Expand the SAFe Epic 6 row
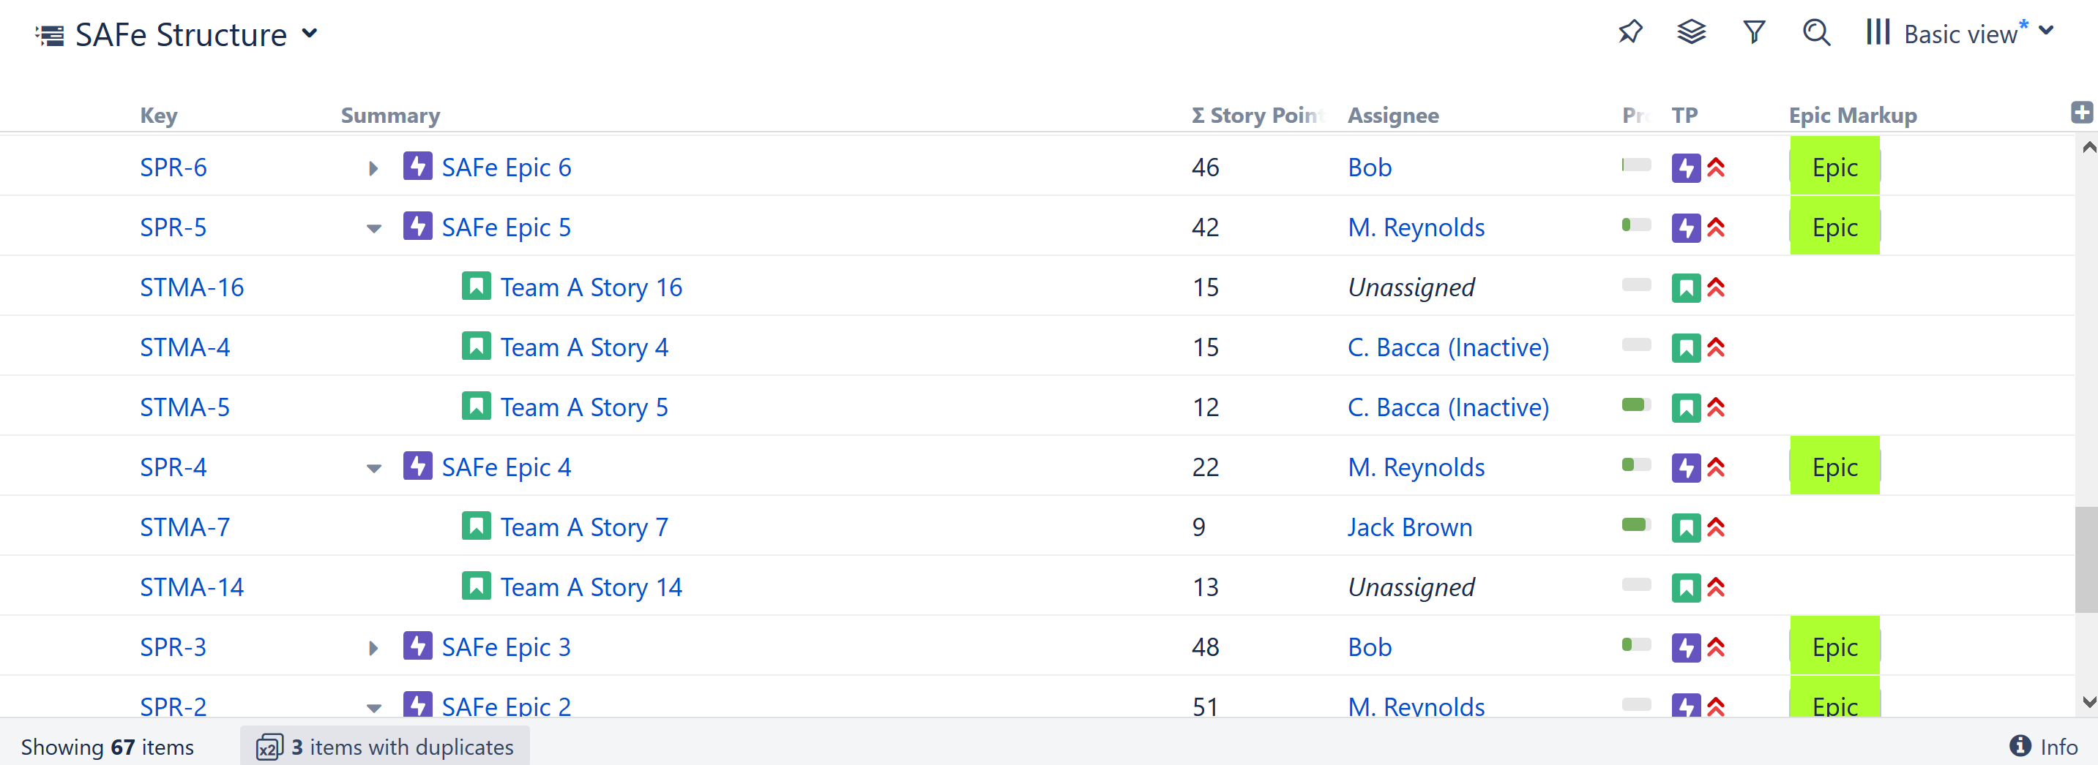The width and height of the screenshot is (2098, 765). pos(373,168)
